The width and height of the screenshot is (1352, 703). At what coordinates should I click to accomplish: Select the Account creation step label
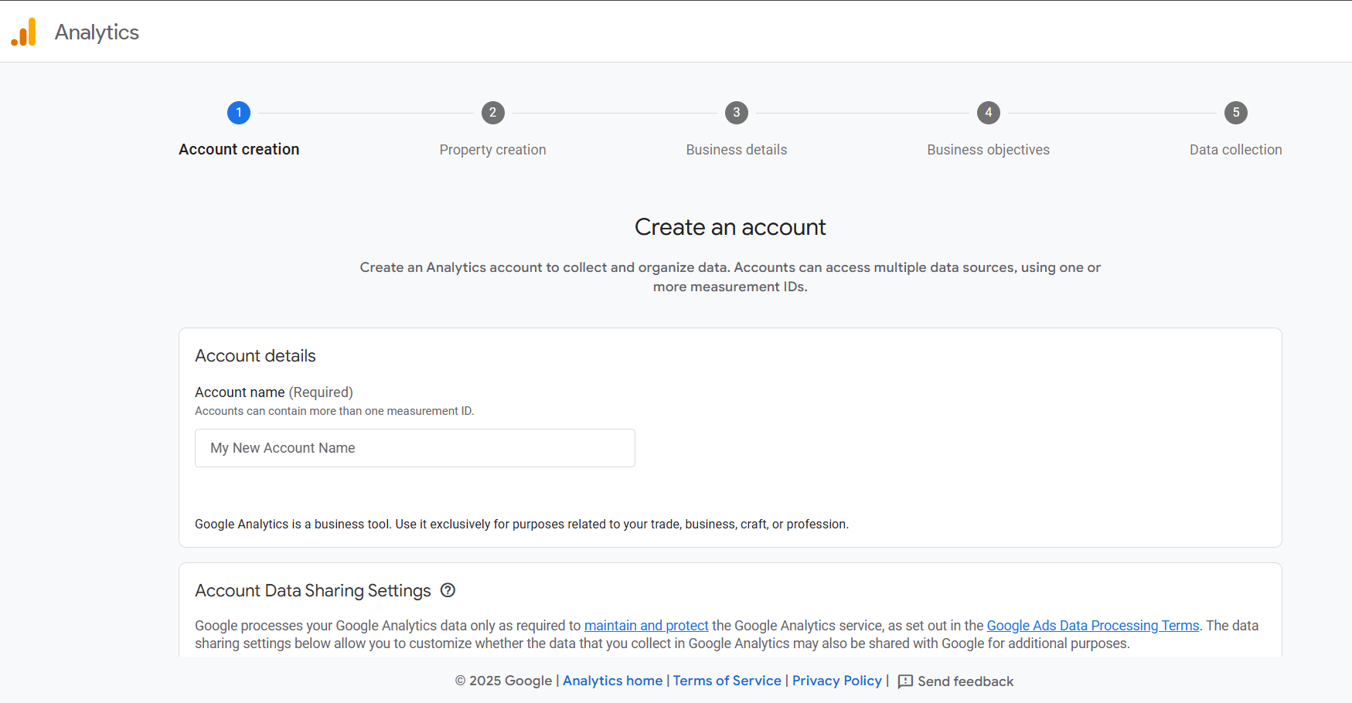point(239,150)
